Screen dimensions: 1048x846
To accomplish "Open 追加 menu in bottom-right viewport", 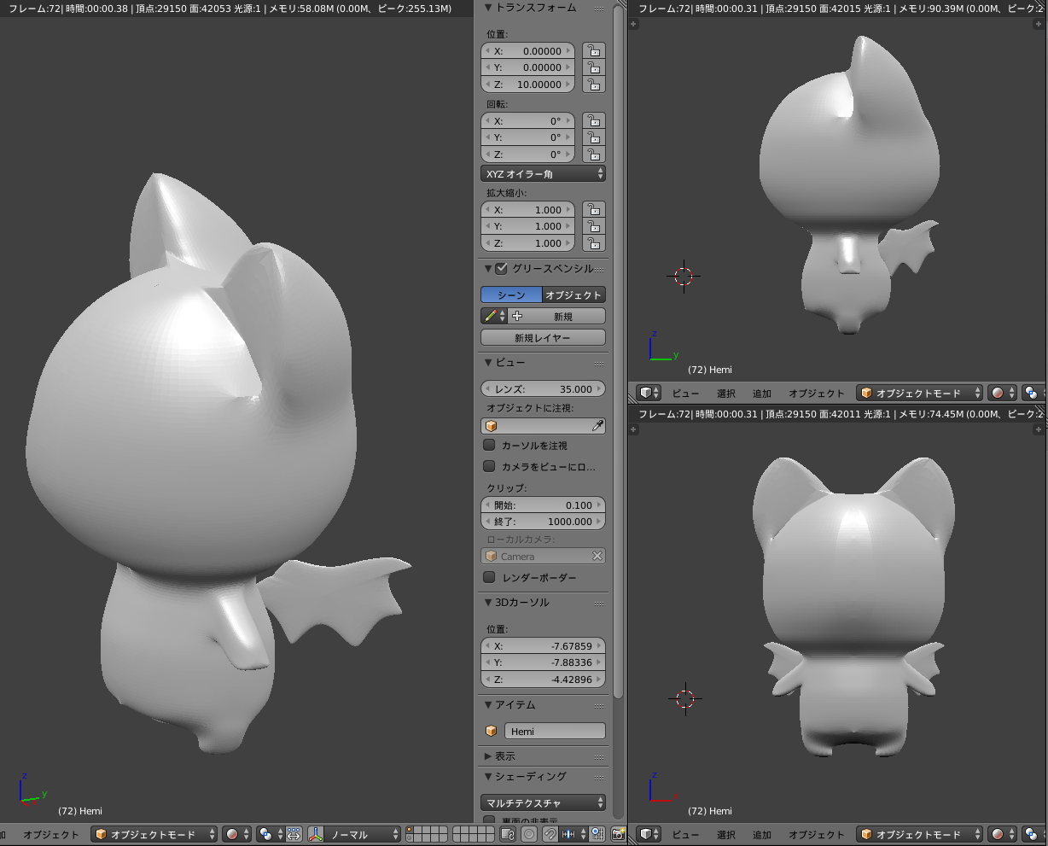I will (x=762, y=834).
